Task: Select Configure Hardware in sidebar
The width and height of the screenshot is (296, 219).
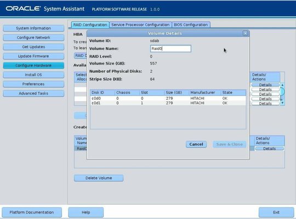Action: point(33,65)
